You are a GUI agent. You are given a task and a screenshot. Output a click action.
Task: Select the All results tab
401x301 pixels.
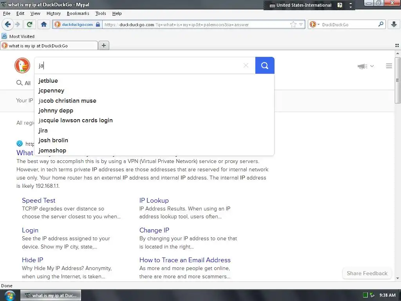tap(23, 83)
